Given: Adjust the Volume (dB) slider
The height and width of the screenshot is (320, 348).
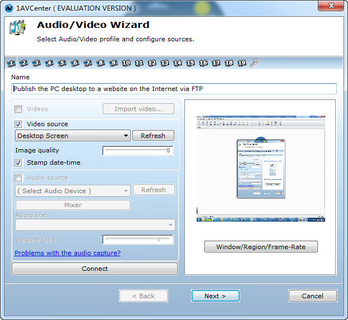Looking at the screenshot, I should 137,239.
